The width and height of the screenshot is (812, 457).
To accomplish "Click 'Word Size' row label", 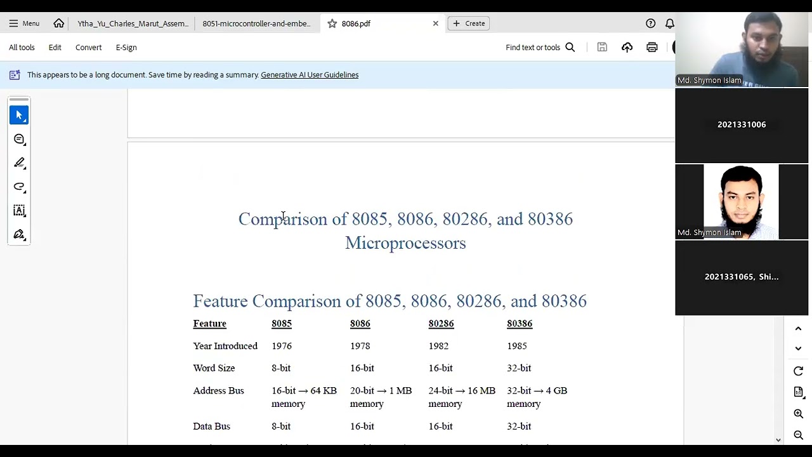I will (x=214, y=368).
